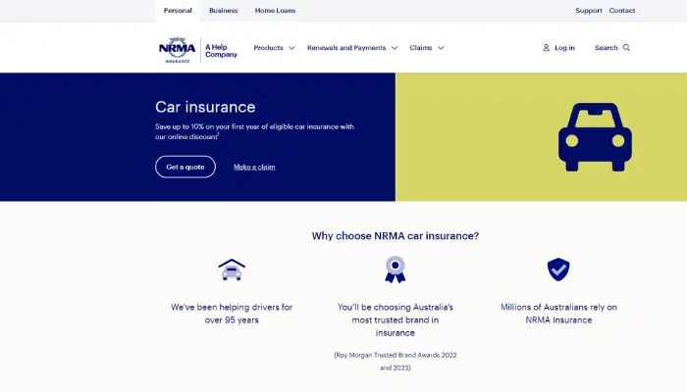Open the Products menu
Screen dimensions: 687x392
tap(269, 48)
